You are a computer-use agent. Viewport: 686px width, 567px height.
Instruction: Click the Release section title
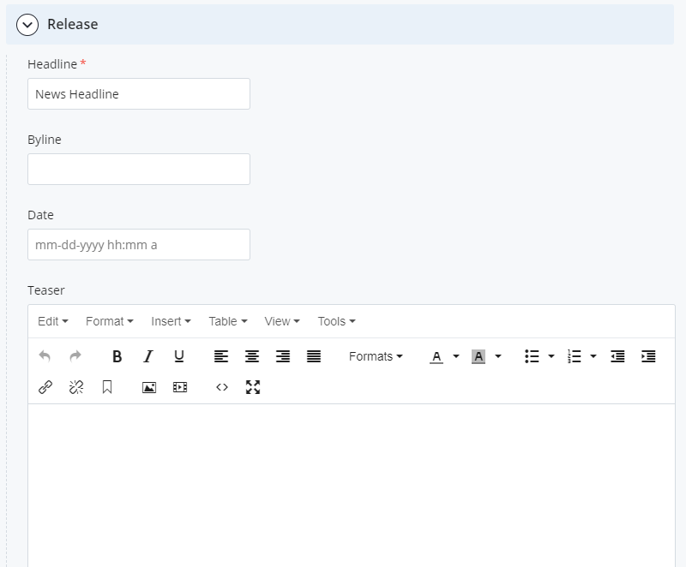pyautogui.click(x=73, y=25)
